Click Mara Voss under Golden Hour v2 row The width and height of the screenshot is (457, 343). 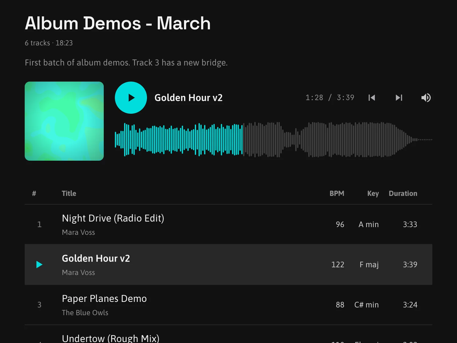pos(78,272)
